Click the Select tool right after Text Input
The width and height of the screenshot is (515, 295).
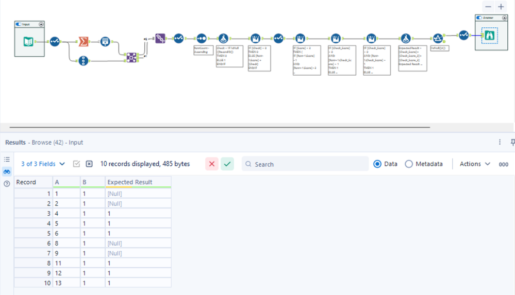[55, 42]
